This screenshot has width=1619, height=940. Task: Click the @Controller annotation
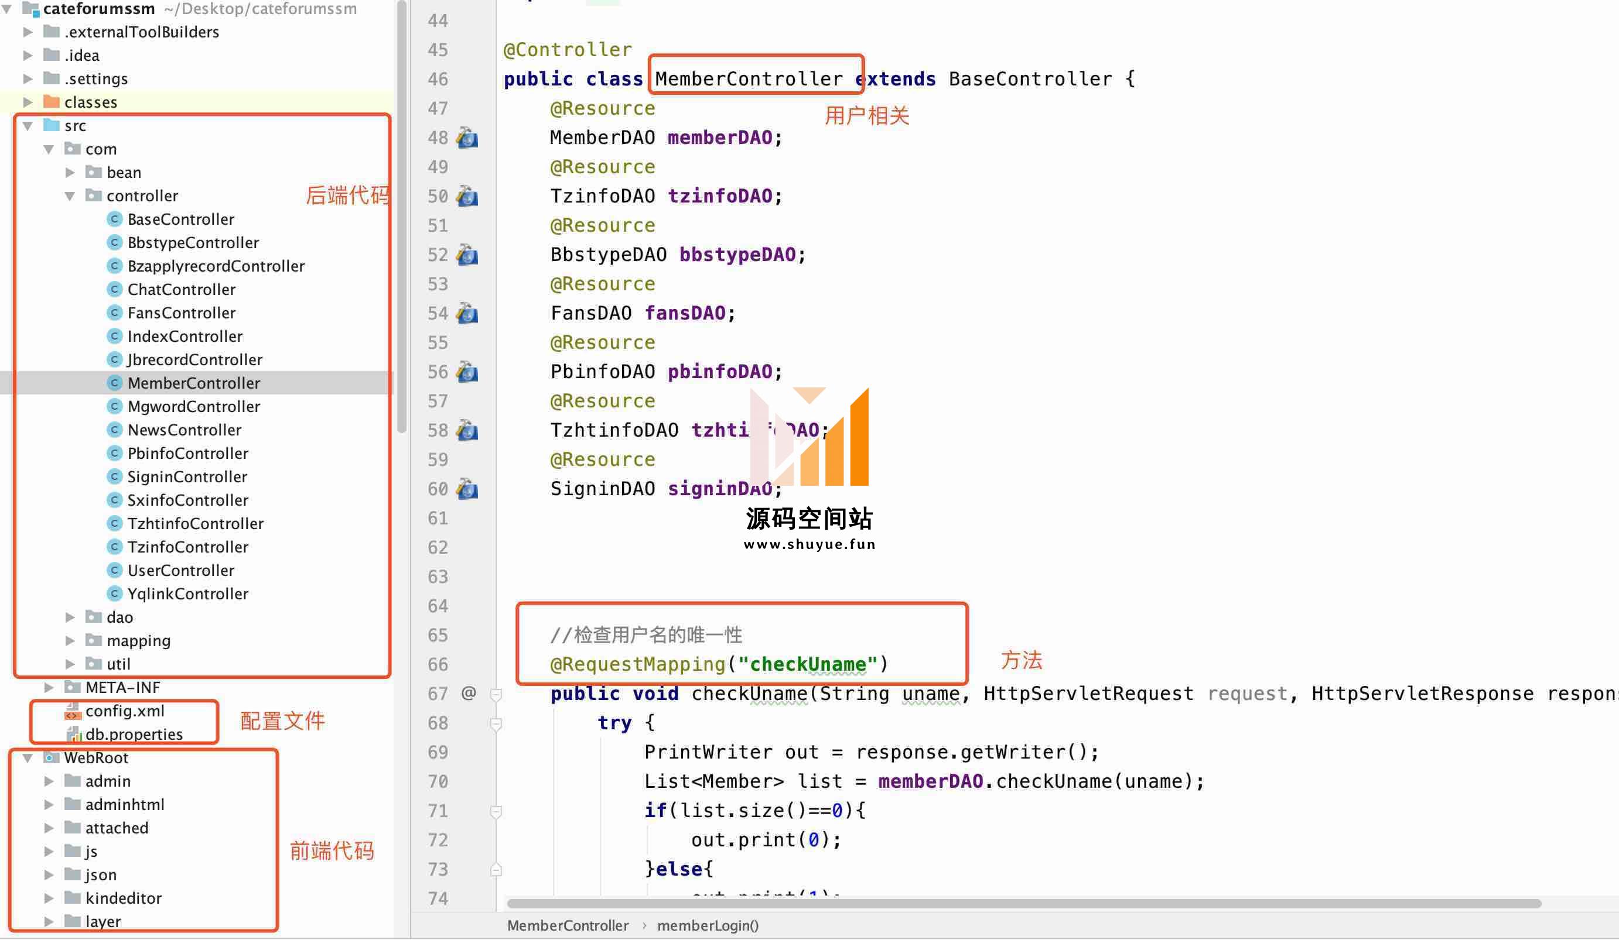pos(567,50)
